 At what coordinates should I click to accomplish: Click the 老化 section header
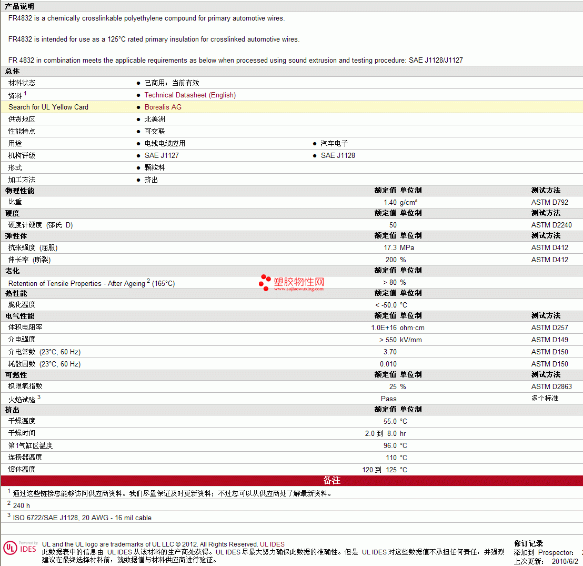click(12, 271)
